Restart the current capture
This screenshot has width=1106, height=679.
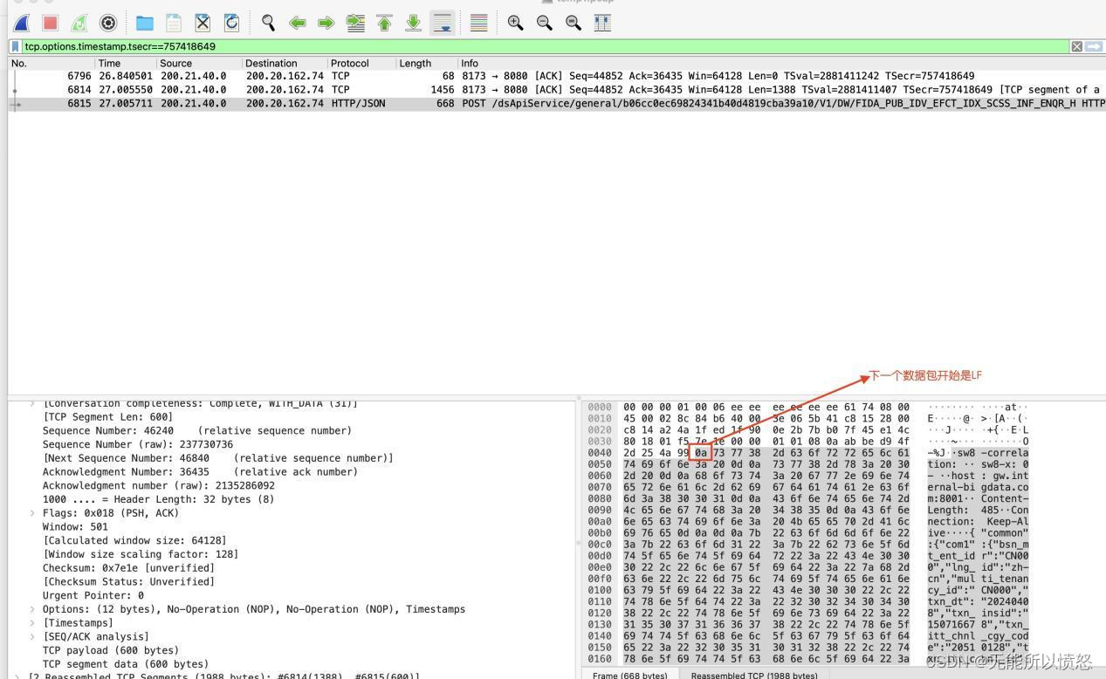coord(79,24)
